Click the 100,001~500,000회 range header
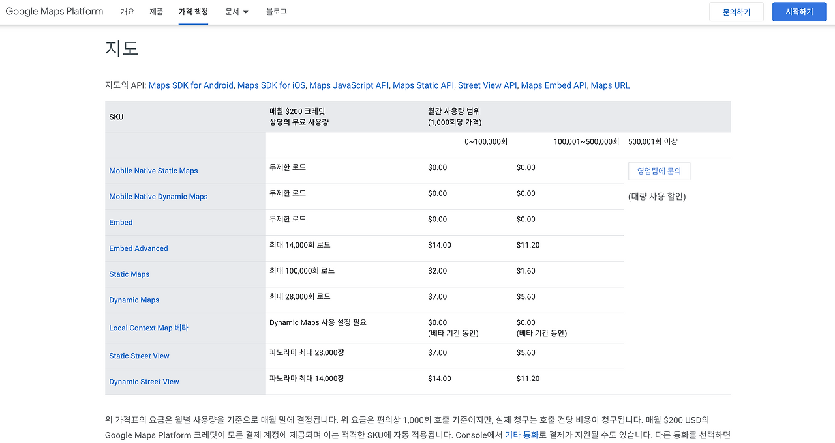This screenshot has height=443, width=835. coord(586,141)
